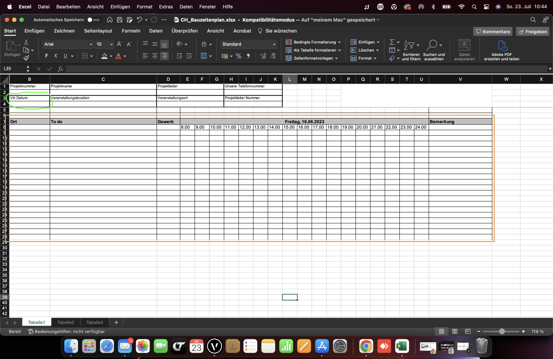The image size is (553, 359).
Task: Open the Fenster menu in the menu bar
Action: 208,7
